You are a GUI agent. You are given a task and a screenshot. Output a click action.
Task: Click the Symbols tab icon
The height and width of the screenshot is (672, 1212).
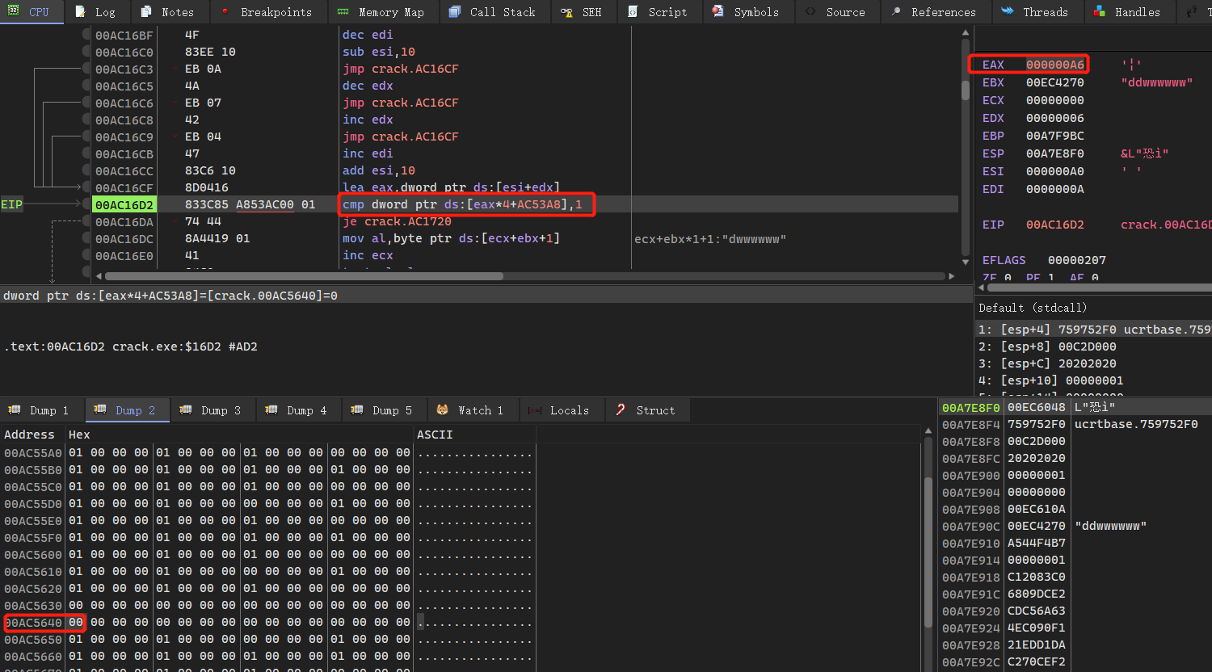(x=718, y=12)
